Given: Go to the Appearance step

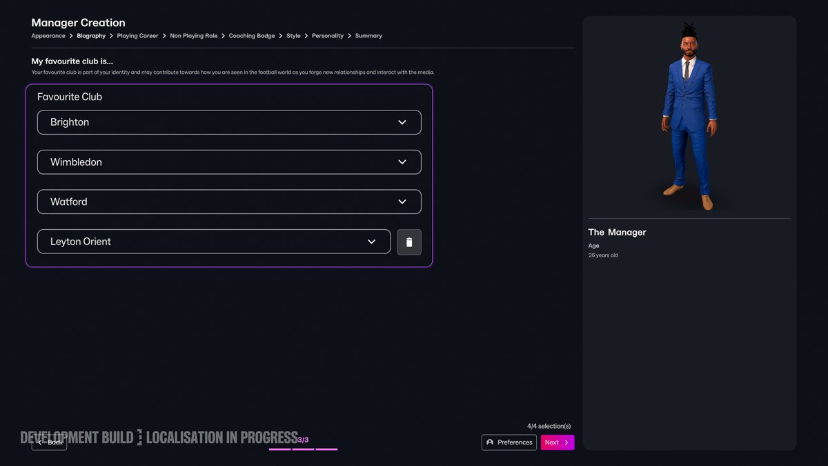Looking at the screenshot, I should click(x=48, y=36).
